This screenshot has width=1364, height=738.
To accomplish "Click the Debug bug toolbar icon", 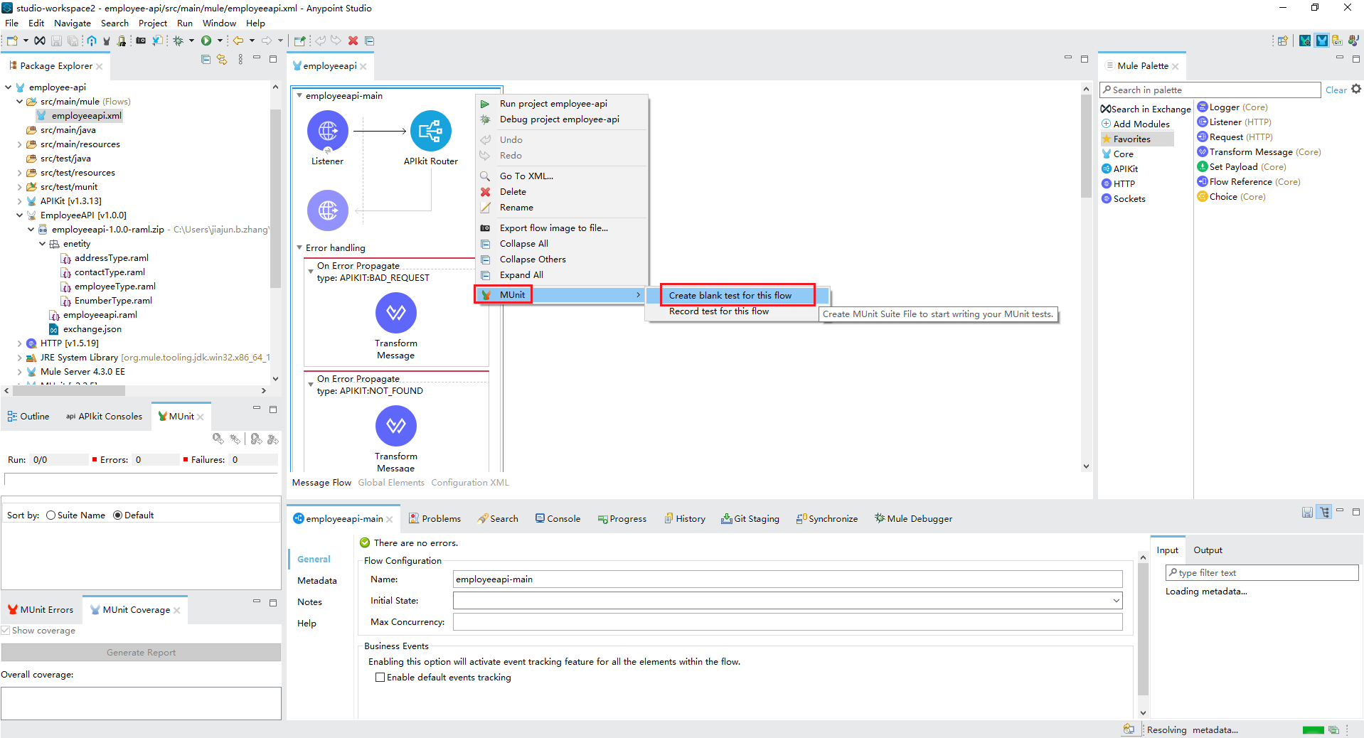I will pyautogui.click(x=179, y=41).
